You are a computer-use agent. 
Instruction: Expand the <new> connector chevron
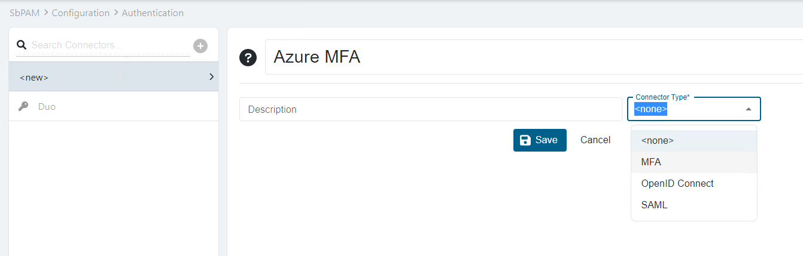(x=211, y=77)
